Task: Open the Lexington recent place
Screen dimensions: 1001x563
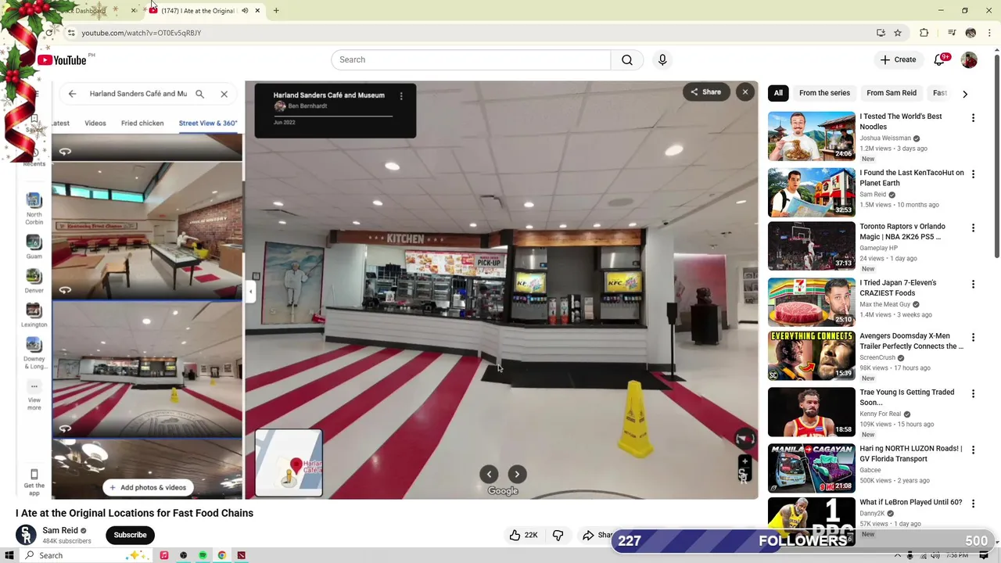Action: point(34,314)
